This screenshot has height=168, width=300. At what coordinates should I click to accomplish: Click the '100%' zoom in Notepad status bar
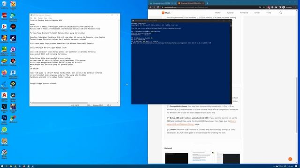(x=89, y=105)
